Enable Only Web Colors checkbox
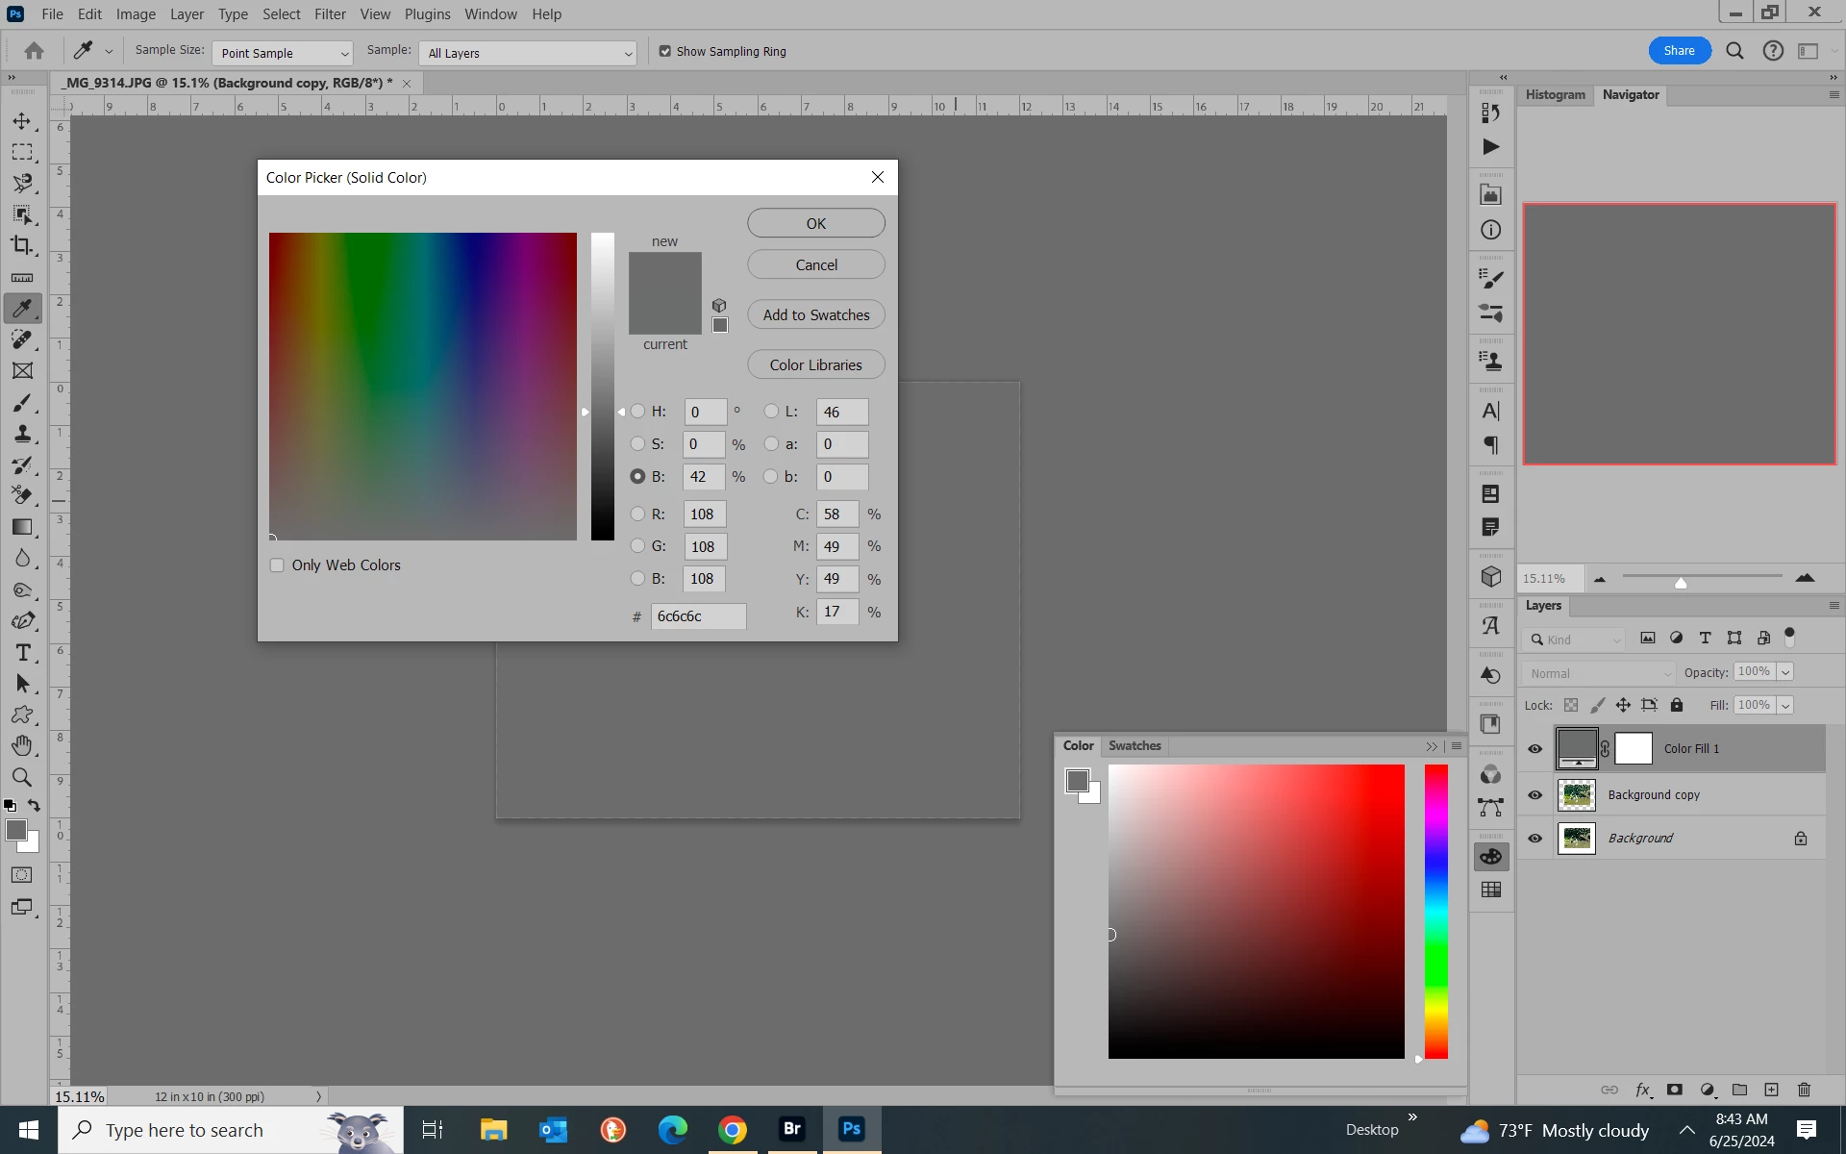This screenshot has width=1846, height=1154. 277,565
